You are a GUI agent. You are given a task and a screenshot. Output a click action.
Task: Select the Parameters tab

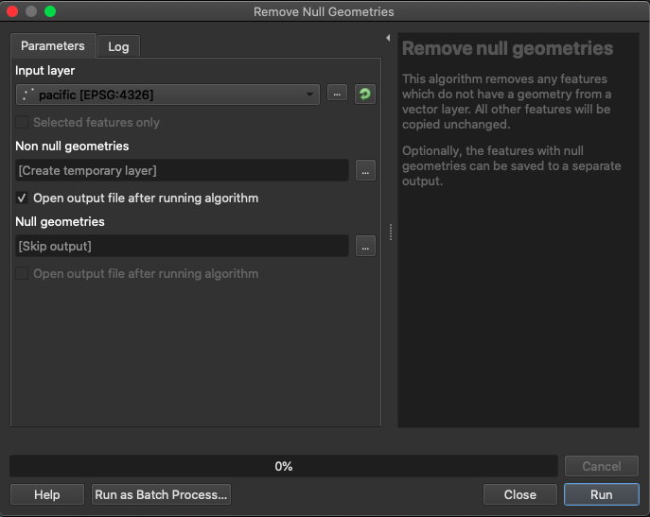point(53,45)
